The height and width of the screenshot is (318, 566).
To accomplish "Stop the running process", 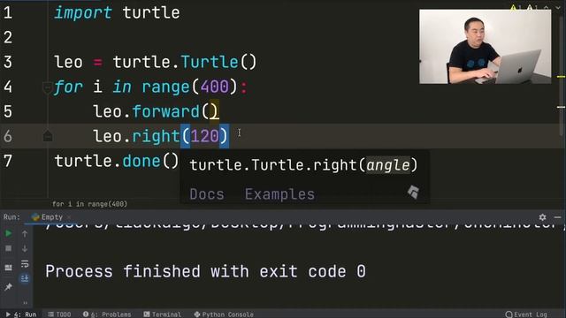I will (x=8, y=248).
